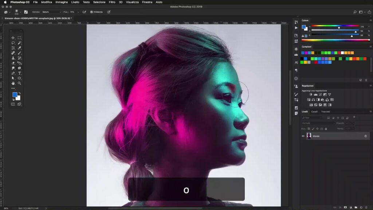
Task: Select the Lasso tool
Action: click(13, 43)
